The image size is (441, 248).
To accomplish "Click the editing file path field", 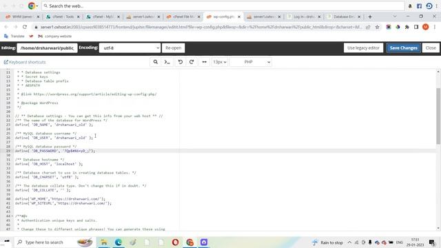I will pos(47,48).
